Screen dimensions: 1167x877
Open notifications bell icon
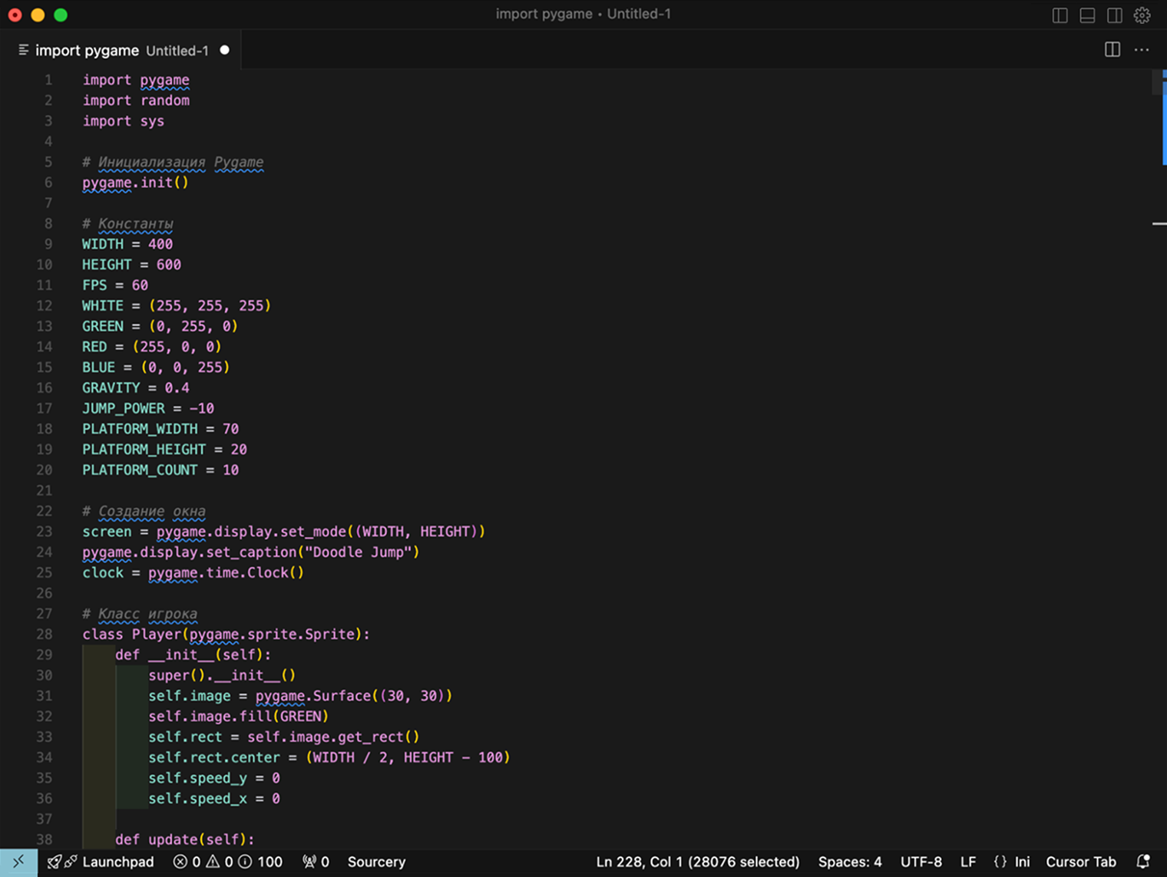[1142, 862]
